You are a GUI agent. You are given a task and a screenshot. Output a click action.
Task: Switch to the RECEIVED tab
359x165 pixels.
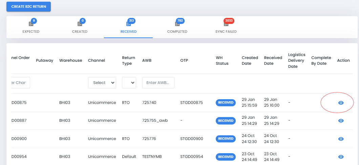pos(128,31)
